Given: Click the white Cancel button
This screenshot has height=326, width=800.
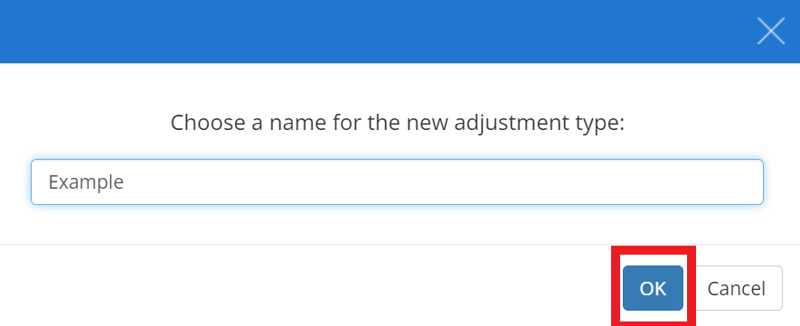Looking at the screenshot, I should click(x=736, y=288).
